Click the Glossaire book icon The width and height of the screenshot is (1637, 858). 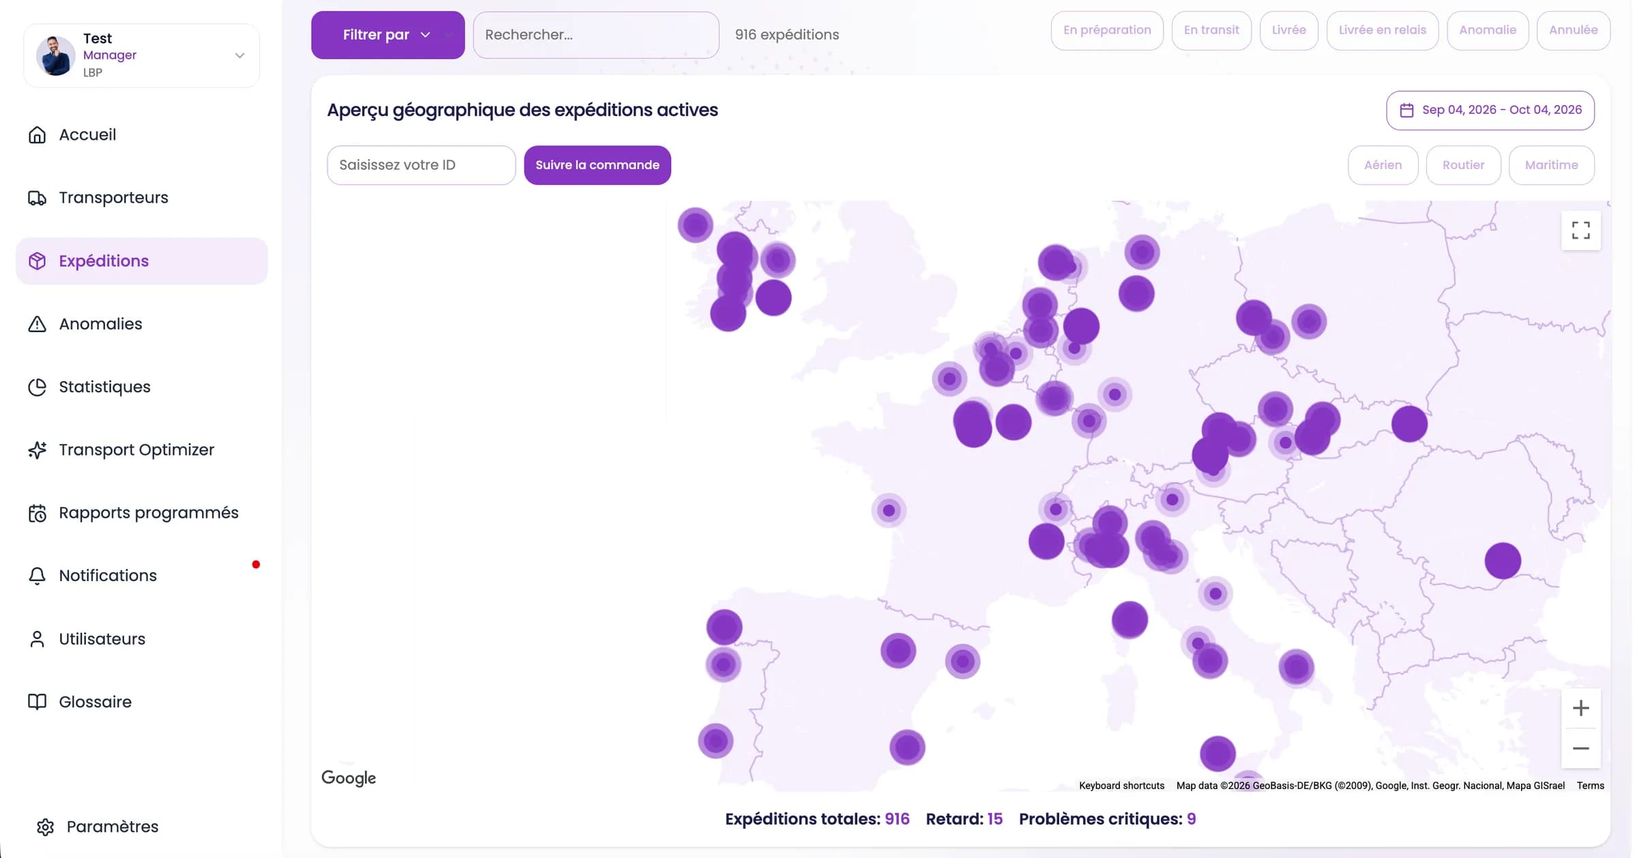[x=37, y=702]
